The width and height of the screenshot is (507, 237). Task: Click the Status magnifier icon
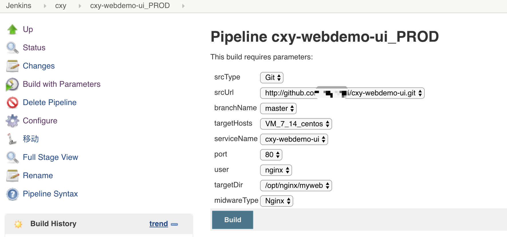tap(12, 48)
